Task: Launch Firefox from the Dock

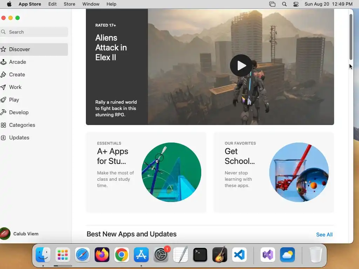Action: tap(102, 255)
